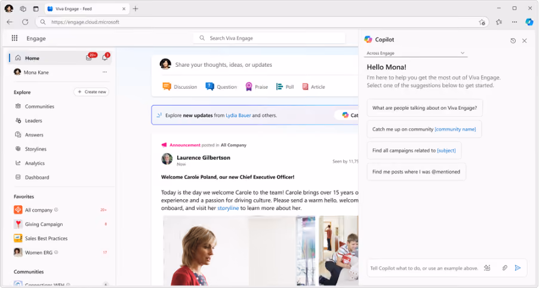The height and width of the screenshot is (288, 539).
Task: Start a Question post
Action: (221, 87)
